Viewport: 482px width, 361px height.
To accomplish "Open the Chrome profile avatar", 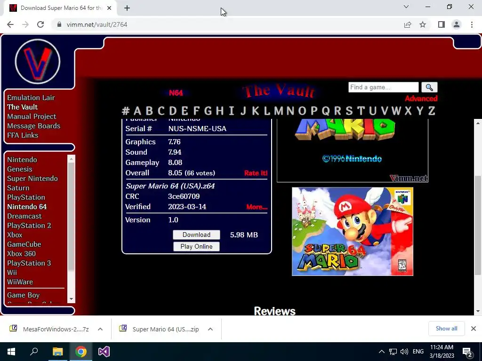I will point(457,24).
